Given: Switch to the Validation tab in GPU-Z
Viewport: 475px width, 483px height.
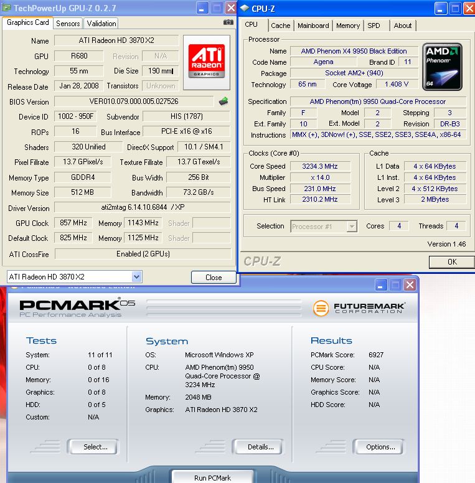Looking at the screenshot, I should pos(101,24).
